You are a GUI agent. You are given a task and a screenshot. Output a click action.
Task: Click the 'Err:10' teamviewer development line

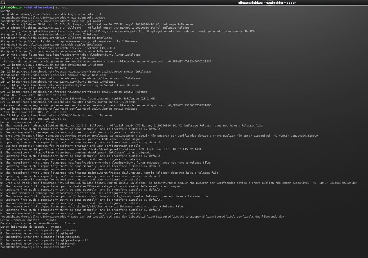[52, 65]
